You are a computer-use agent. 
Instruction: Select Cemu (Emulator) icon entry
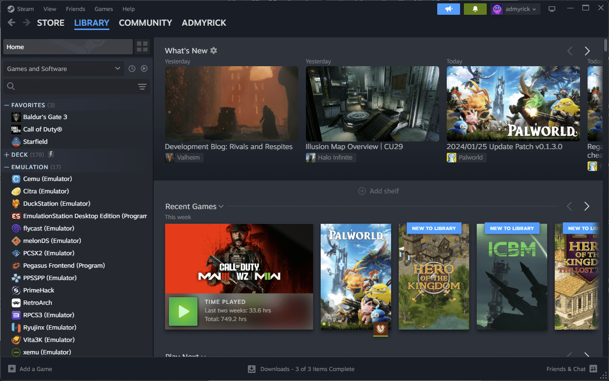16,179
